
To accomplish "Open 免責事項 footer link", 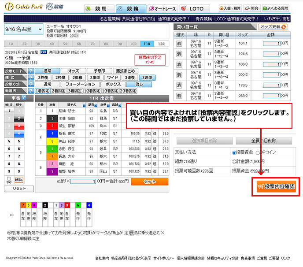I will click(248, 258).
